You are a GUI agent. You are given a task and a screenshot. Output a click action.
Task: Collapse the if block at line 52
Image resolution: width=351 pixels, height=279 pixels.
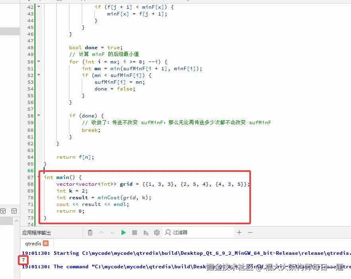pos(39,75)
